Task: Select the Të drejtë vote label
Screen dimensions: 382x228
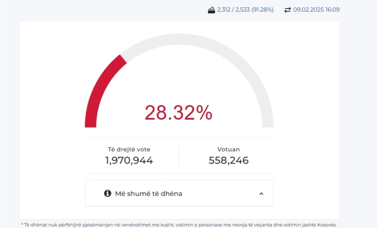Action: tap(129, 149)
